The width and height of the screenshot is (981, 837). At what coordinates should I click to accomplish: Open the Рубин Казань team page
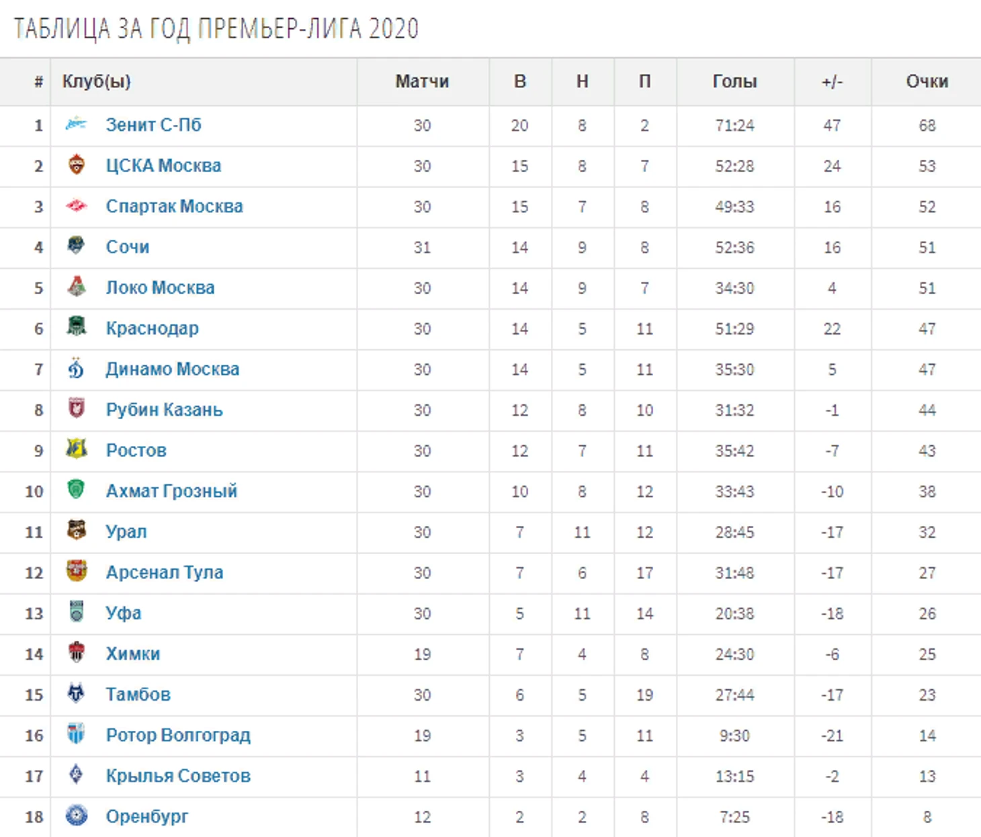(x=164, y=410)
